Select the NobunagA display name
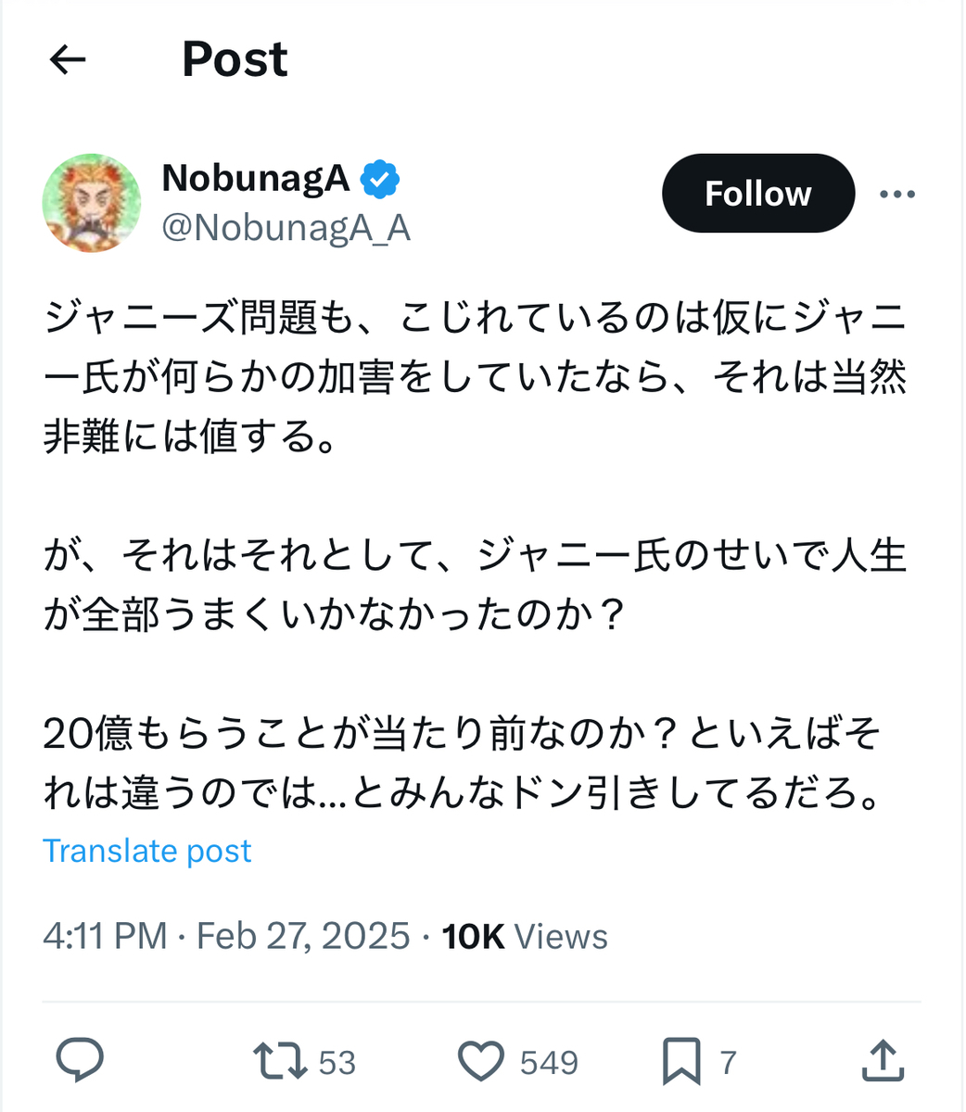Screen dimensions: 966x1112 pos(256,178)
